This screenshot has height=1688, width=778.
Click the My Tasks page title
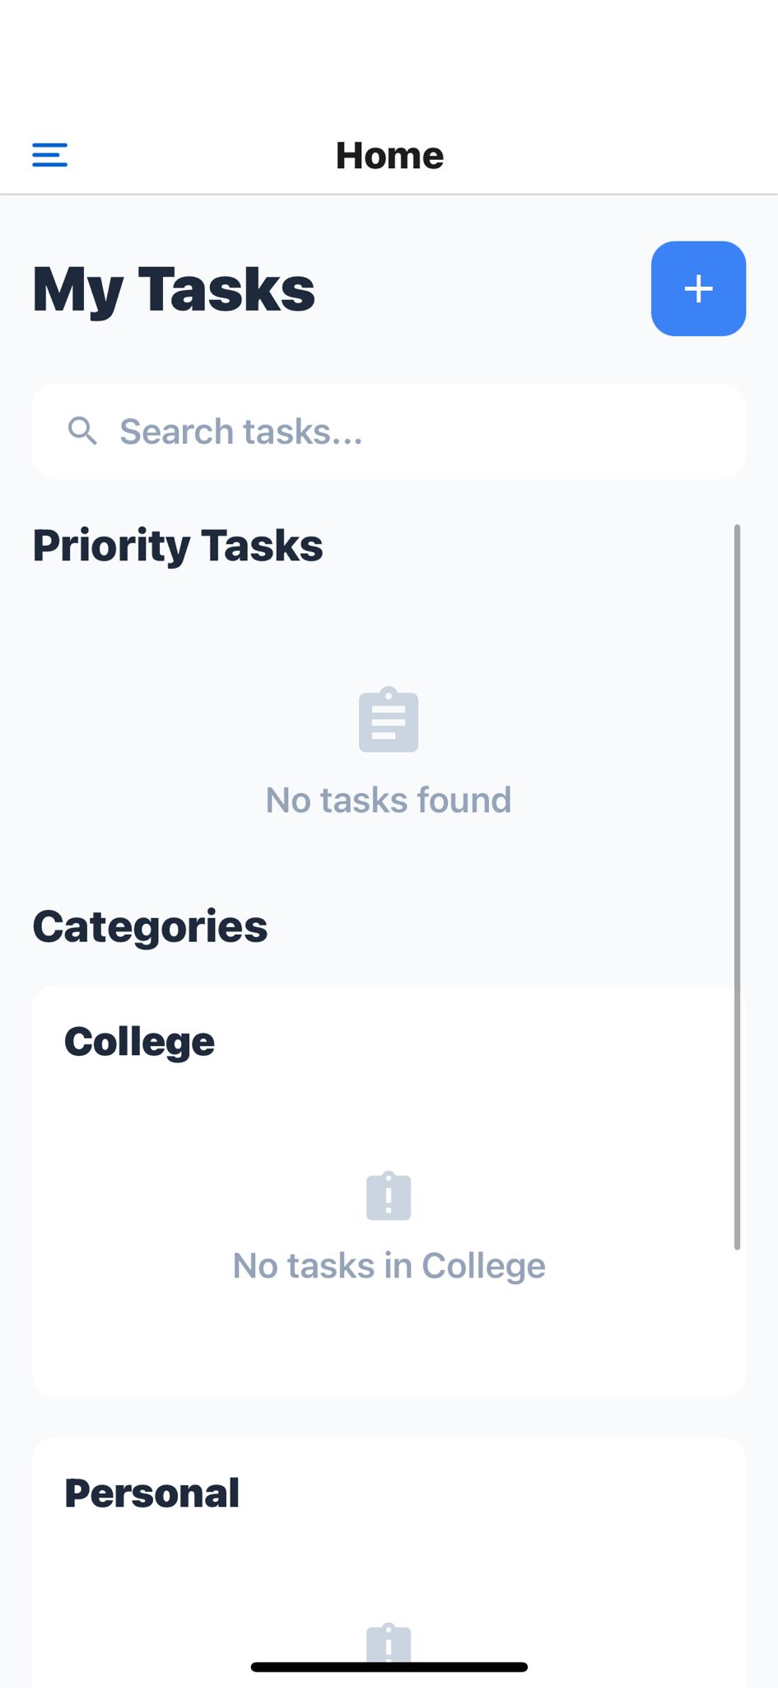click(174, 289)
